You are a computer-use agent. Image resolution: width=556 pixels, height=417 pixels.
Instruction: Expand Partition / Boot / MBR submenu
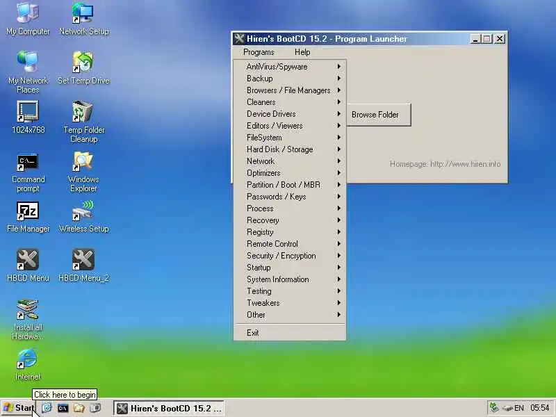pos(290,185)
